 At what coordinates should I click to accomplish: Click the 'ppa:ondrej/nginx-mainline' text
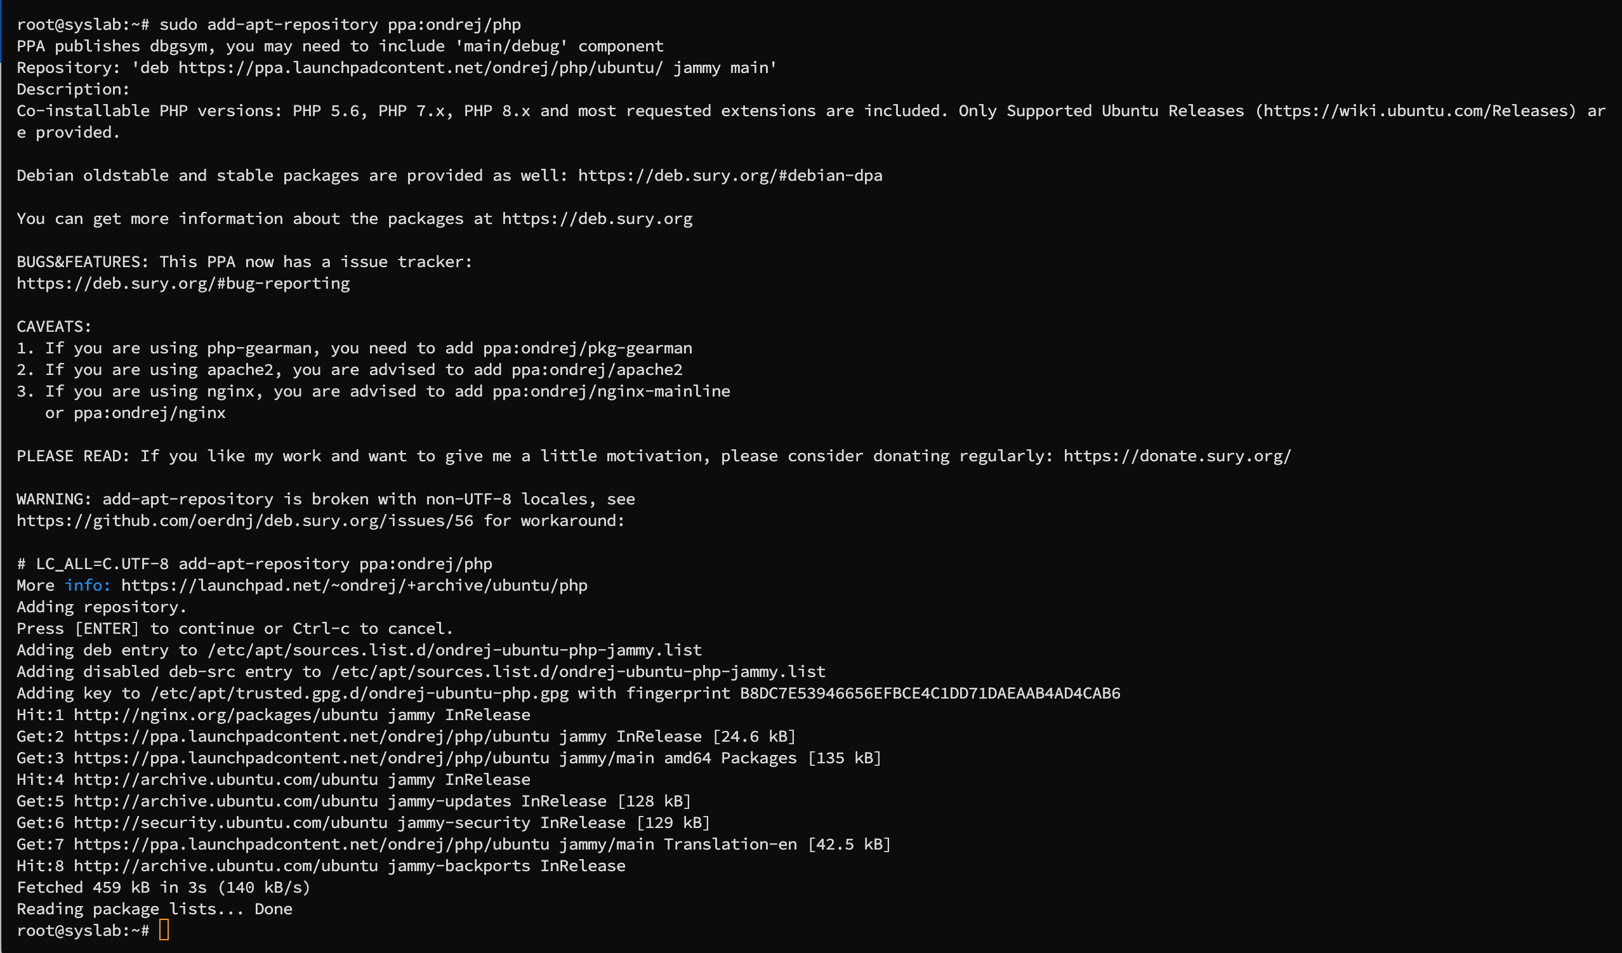coord(612,391)
